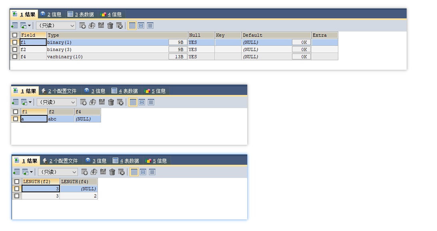The image size is (437, 231).
Task: Check LENGTH row with value 2 checkbox
Action: click(x=17, y=196)
